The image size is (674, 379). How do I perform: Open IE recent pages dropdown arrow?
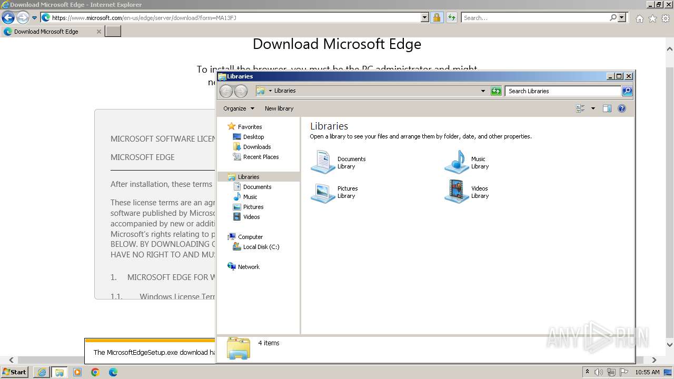[x=34, y=18]
